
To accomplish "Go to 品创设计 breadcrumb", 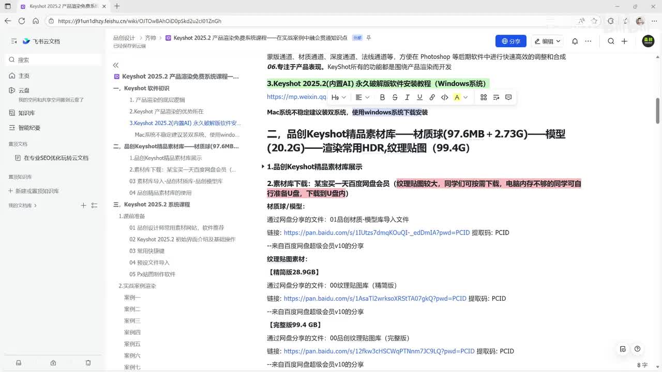I will [124, 38].
